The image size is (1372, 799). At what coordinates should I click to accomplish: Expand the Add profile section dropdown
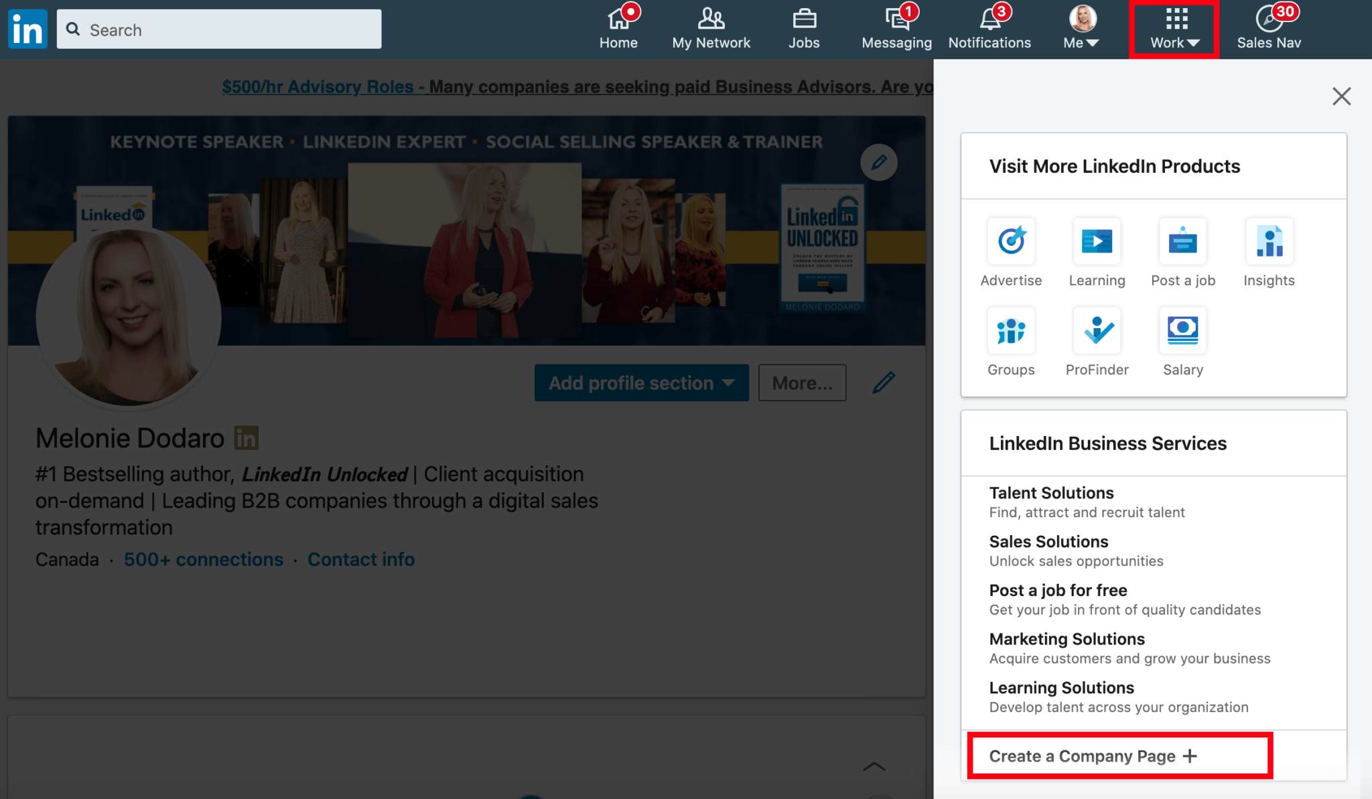coord(640,382)
